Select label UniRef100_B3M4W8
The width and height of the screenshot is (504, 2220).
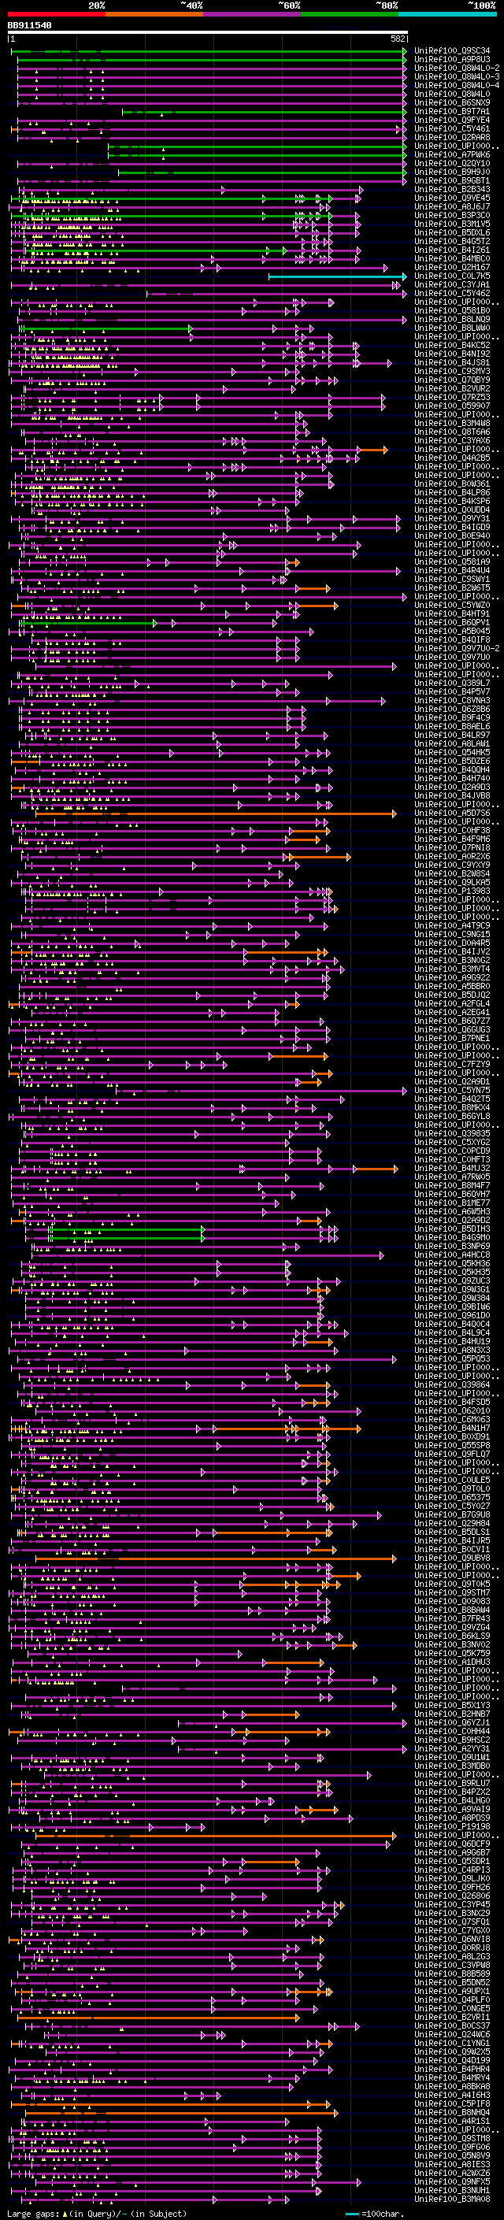pyautogui.click(x=451, y=423)
